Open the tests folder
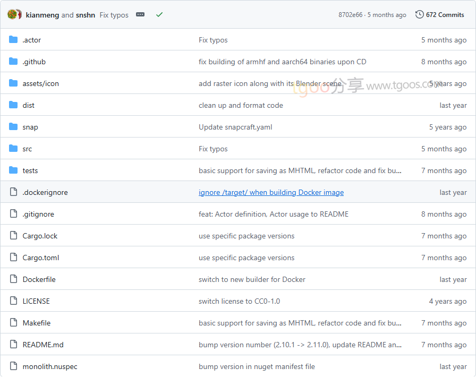The height and width of the screenshot is (377, 476). pyautogui.click(x=30, y=170)
